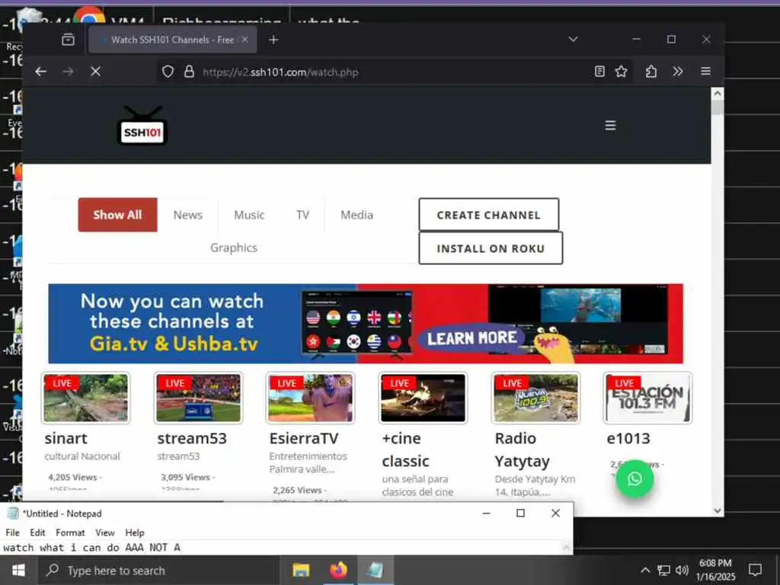Viewport: 780px width, 585px height.
Task: Open File Explorer from taskbar
Action: coord(300,570)
